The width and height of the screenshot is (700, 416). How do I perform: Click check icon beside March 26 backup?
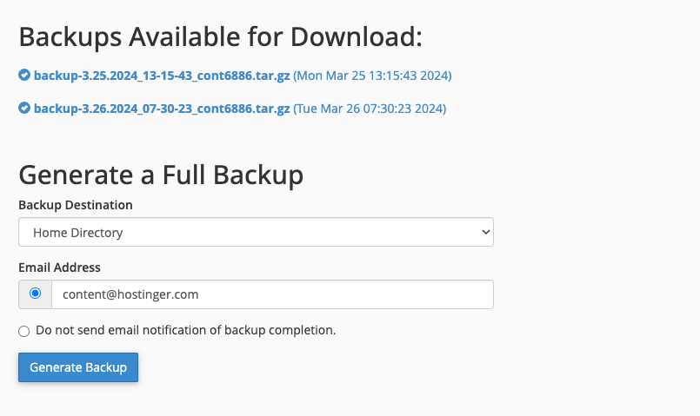[x=24, y=109]
